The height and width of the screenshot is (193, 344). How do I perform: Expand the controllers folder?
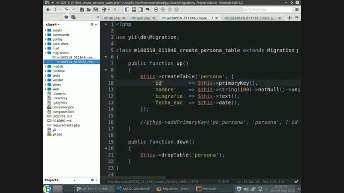(x=46, y=44)
